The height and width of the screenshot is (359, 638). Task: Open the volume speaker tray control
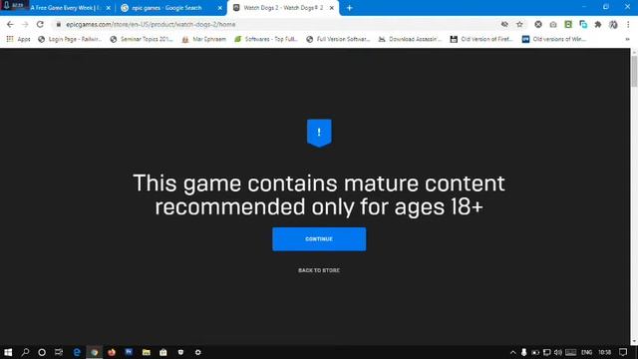(x=558, y=352)
